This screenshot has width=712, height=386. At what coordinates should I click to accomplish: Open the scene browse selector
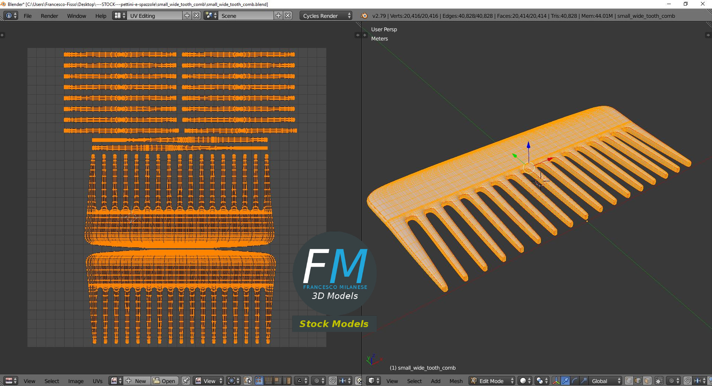tap(211, 16)
